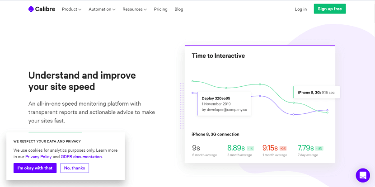Open the chat support bubble icon
The image size is (375, 187).
tap(363, 175)
